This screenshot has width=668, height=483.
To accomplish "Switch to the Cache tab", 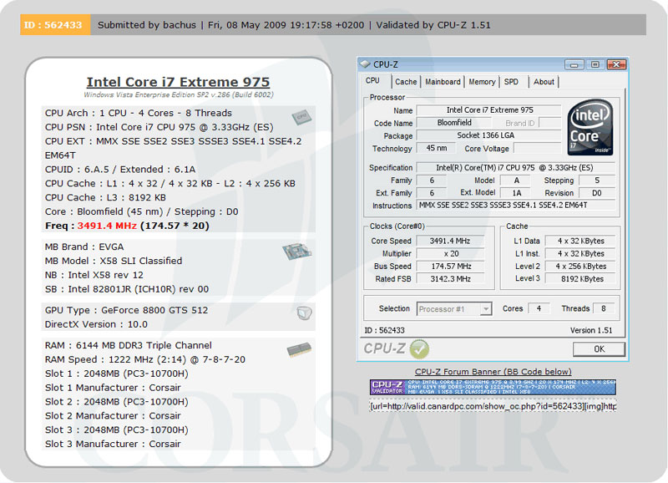I will [x=406, y=82].
